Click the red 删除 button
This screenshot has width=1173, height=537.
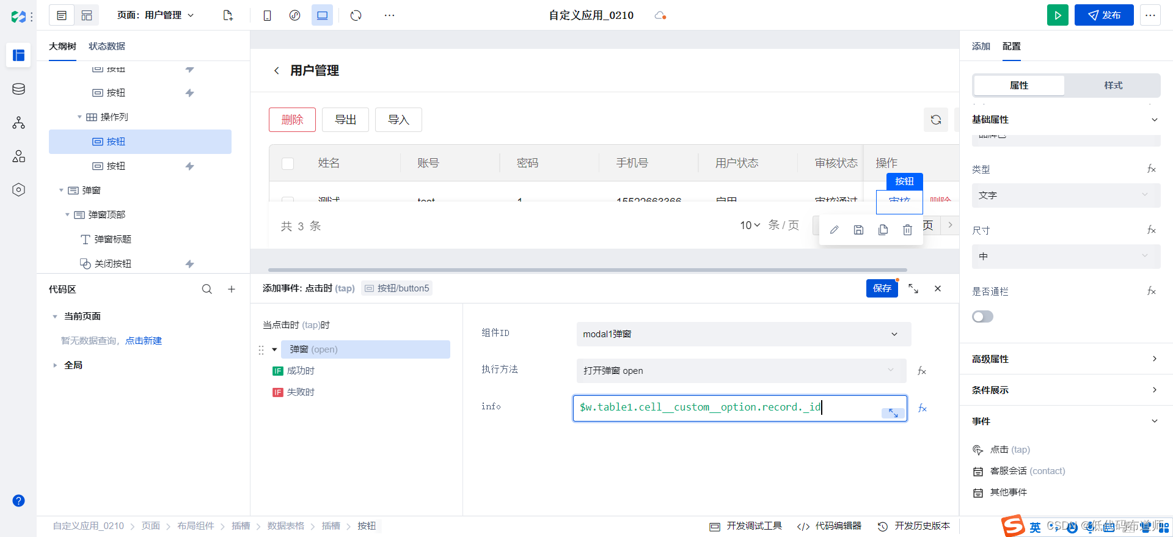[292, 120]
